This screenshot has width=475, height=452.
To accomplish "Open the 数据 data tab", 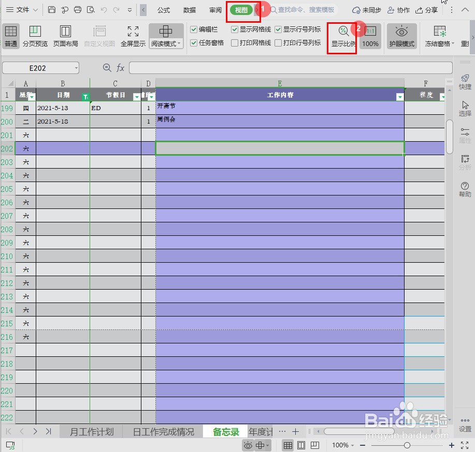I will [190, 10].
